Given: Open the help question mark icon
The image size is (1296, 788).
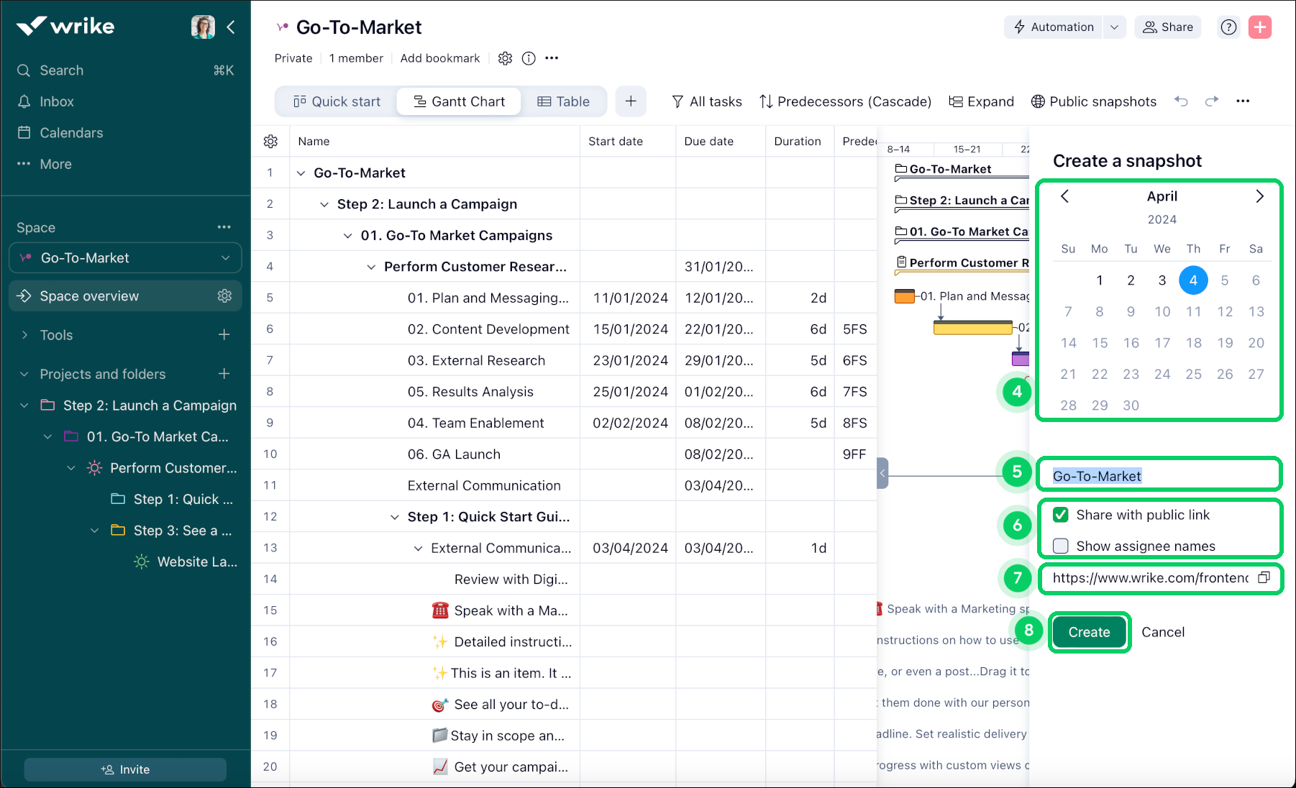Looking at the screenshot, I should tap(1228, 27).
